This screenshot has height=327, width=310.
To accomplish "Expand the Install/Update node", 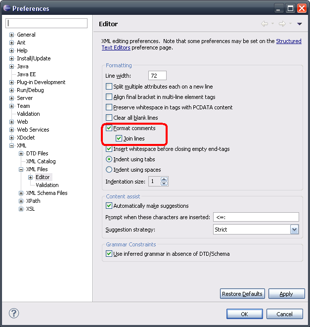I will (x=12, y=58).
